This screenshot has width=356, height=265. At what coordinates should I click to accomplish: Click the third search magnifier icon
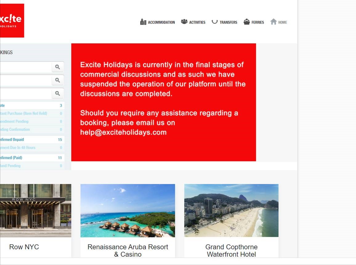(58, 93)
